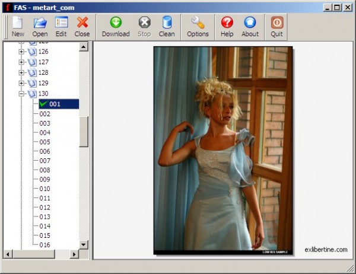The image size is (356, 274).
Task: Select image 002 in the tree
Action: pyautogui.click(x=44, y=114)
